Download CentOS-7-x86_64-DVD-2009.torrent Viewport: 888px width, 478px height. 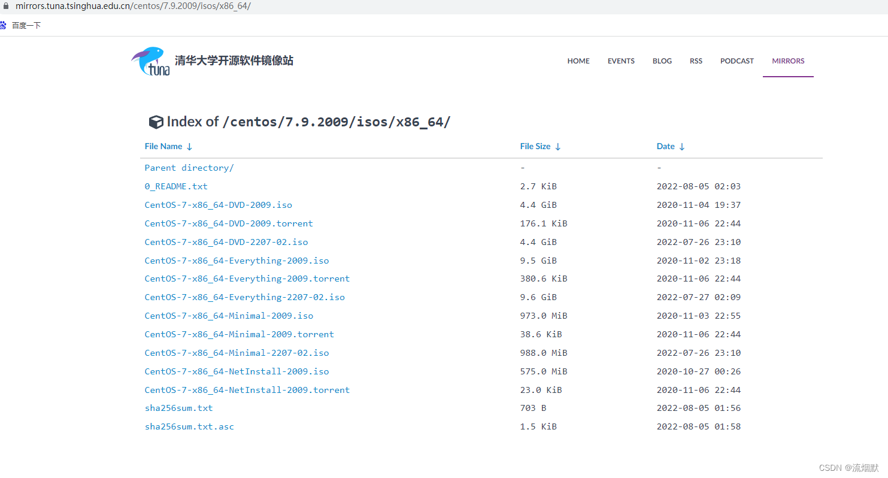coord(229,223)
